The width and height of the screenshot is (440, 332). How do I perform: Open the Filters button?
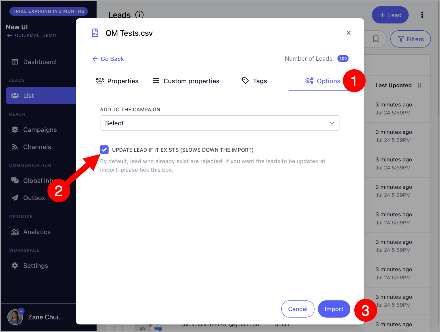click(411, 39)
